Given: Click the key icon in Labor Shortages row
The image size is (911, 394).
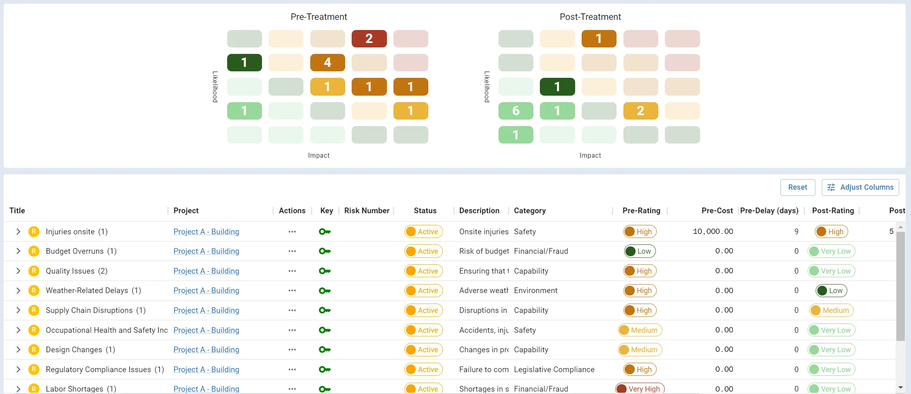Looking at the screenshot, I should tap(324, 388).
